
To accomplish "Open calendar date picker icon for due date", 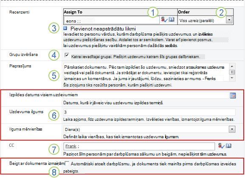I will coord(233,95).
